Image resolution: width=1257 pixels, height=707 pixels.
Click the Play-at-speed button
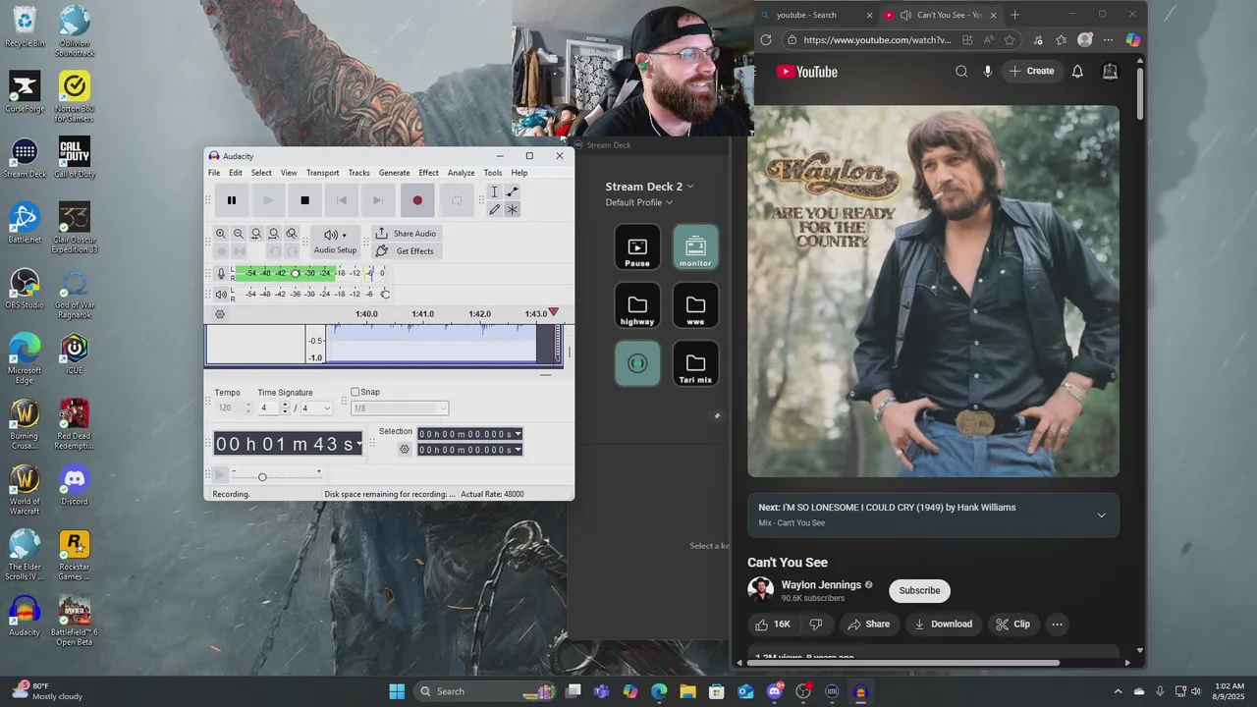pos(220,475)
